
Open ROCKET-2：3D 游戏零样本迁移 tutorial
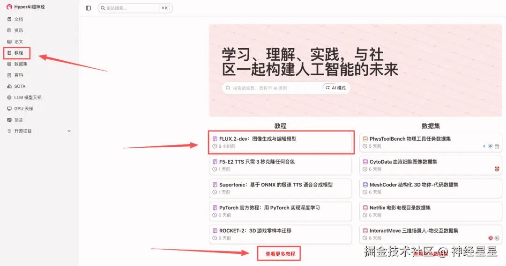point(281,234)
